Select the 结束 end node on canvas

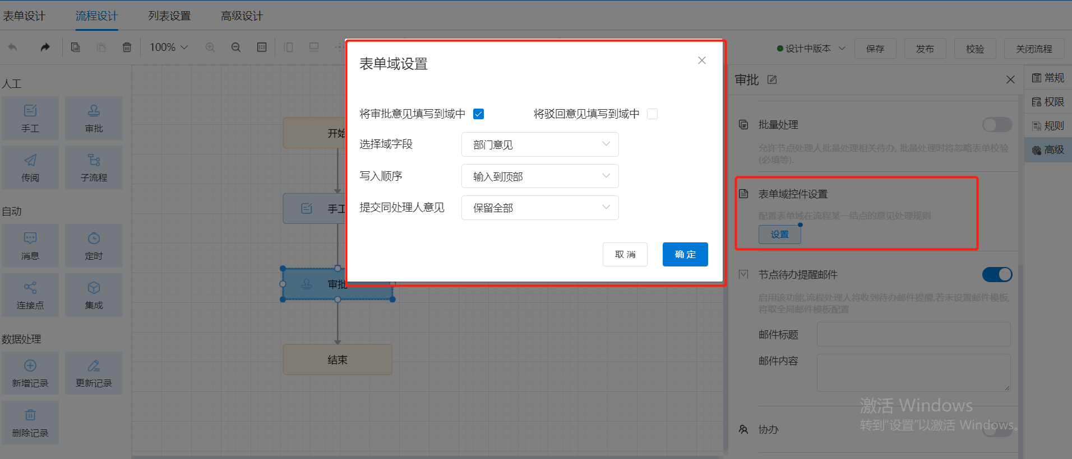338,359
